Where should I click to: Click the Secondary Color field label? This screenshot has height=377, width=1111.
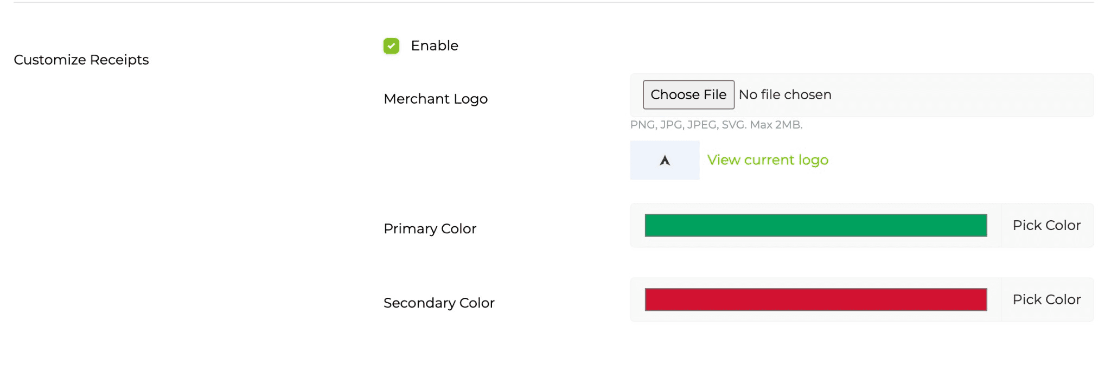coord(439,303)
